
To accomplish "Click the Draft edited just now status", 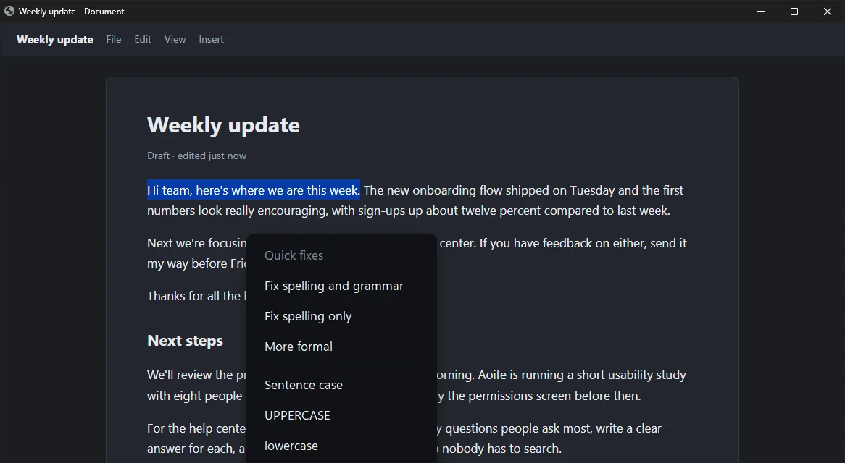I will click(x=196, y=156).
